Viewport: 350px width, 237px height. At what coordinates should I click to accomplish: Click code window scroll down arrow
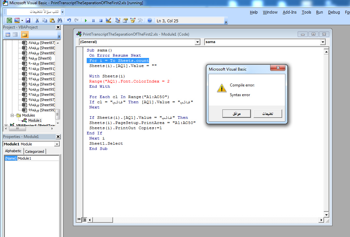[326, 215]
